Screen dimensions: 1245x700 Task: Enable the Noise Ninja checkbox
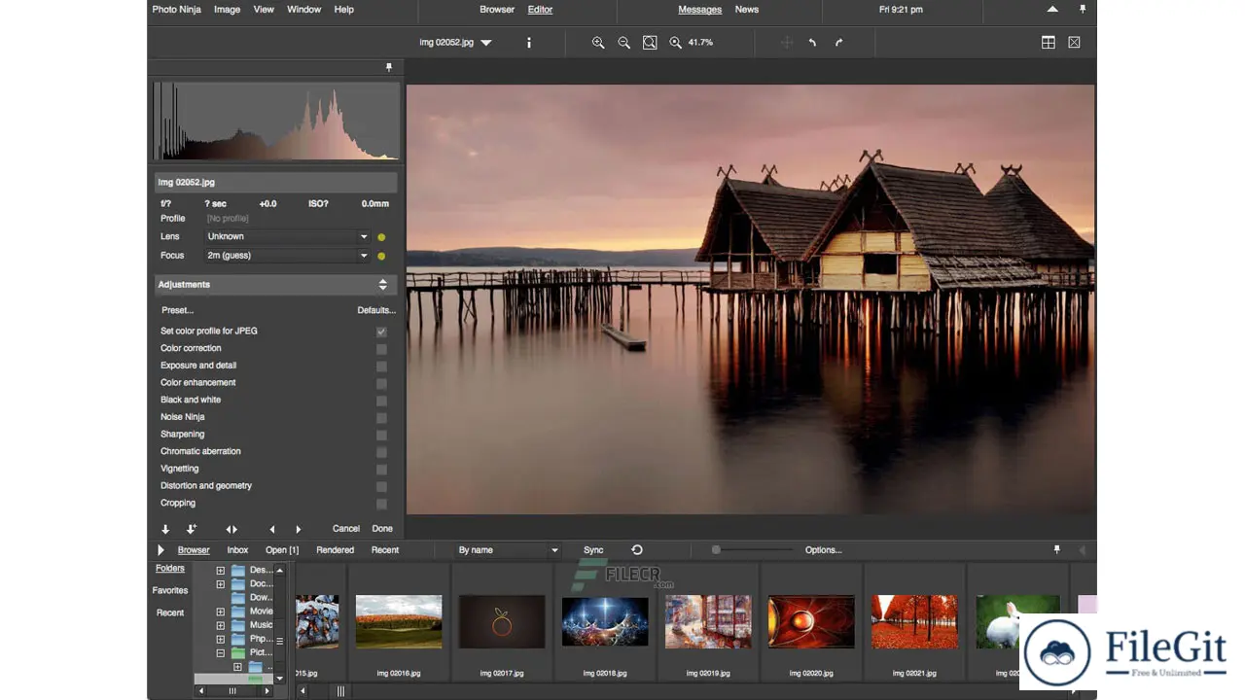tap(381, 418)
